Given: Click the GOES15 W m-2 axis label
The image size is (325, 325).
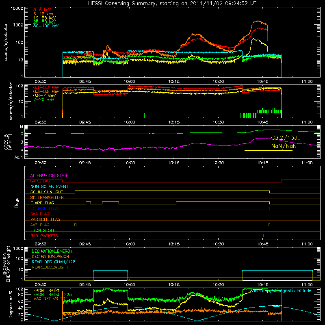Looking at the screenshot, I should pos(8,142).
